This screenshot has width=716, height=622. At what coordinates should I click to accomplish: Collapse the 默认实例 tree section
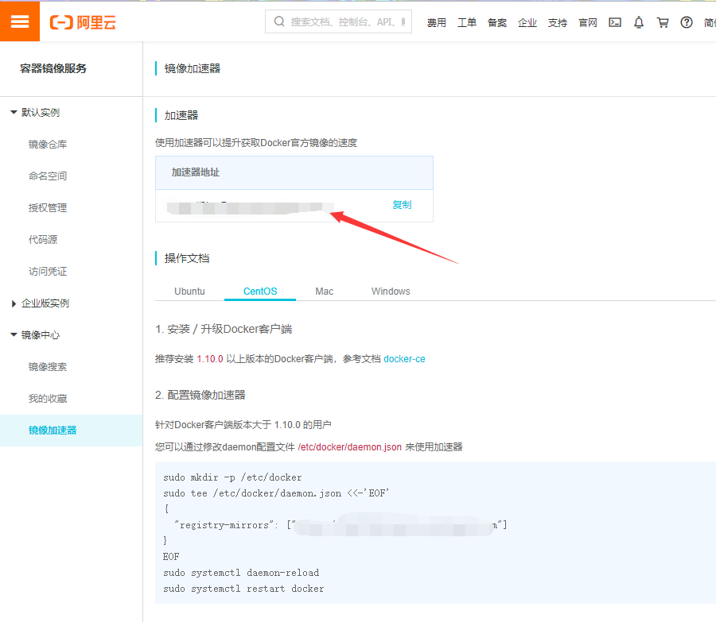14,113
